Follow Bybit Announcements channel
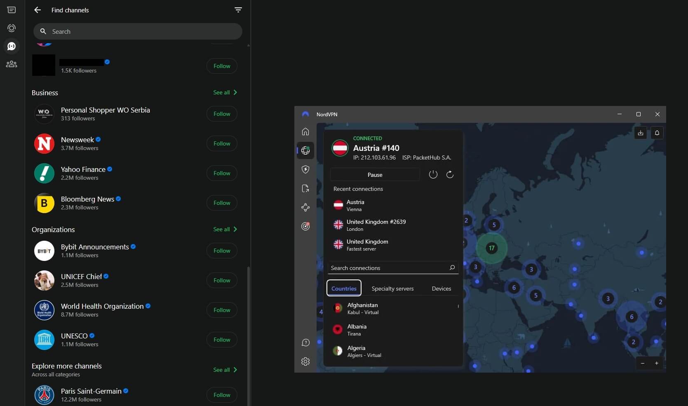Screen dimensions: 688x406 point(222,251)
